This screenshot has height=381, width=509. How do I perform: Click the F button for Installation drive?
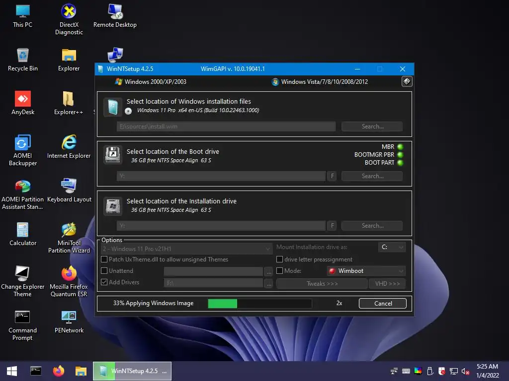(x=332, y=226)
